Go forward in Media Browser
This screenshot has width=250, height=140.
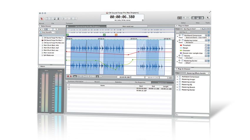pyautogui.click(x=43, y=29)
